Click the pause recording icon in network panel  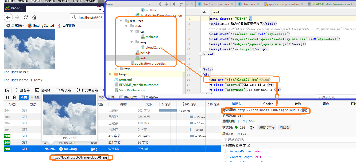(7, 97)
